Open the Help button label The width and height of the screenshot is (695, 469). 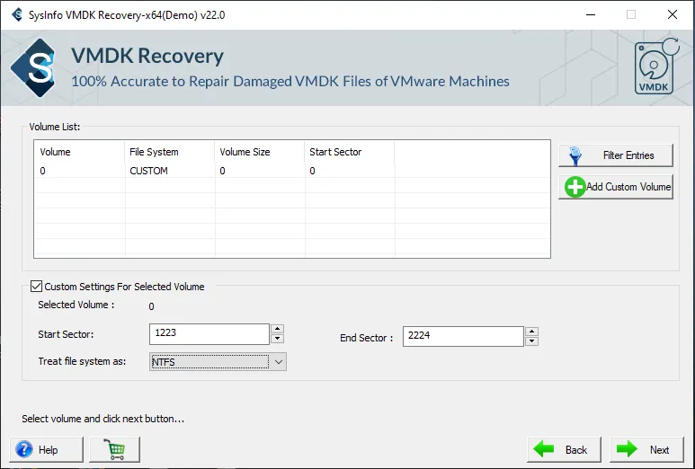[x=49, y=450]
